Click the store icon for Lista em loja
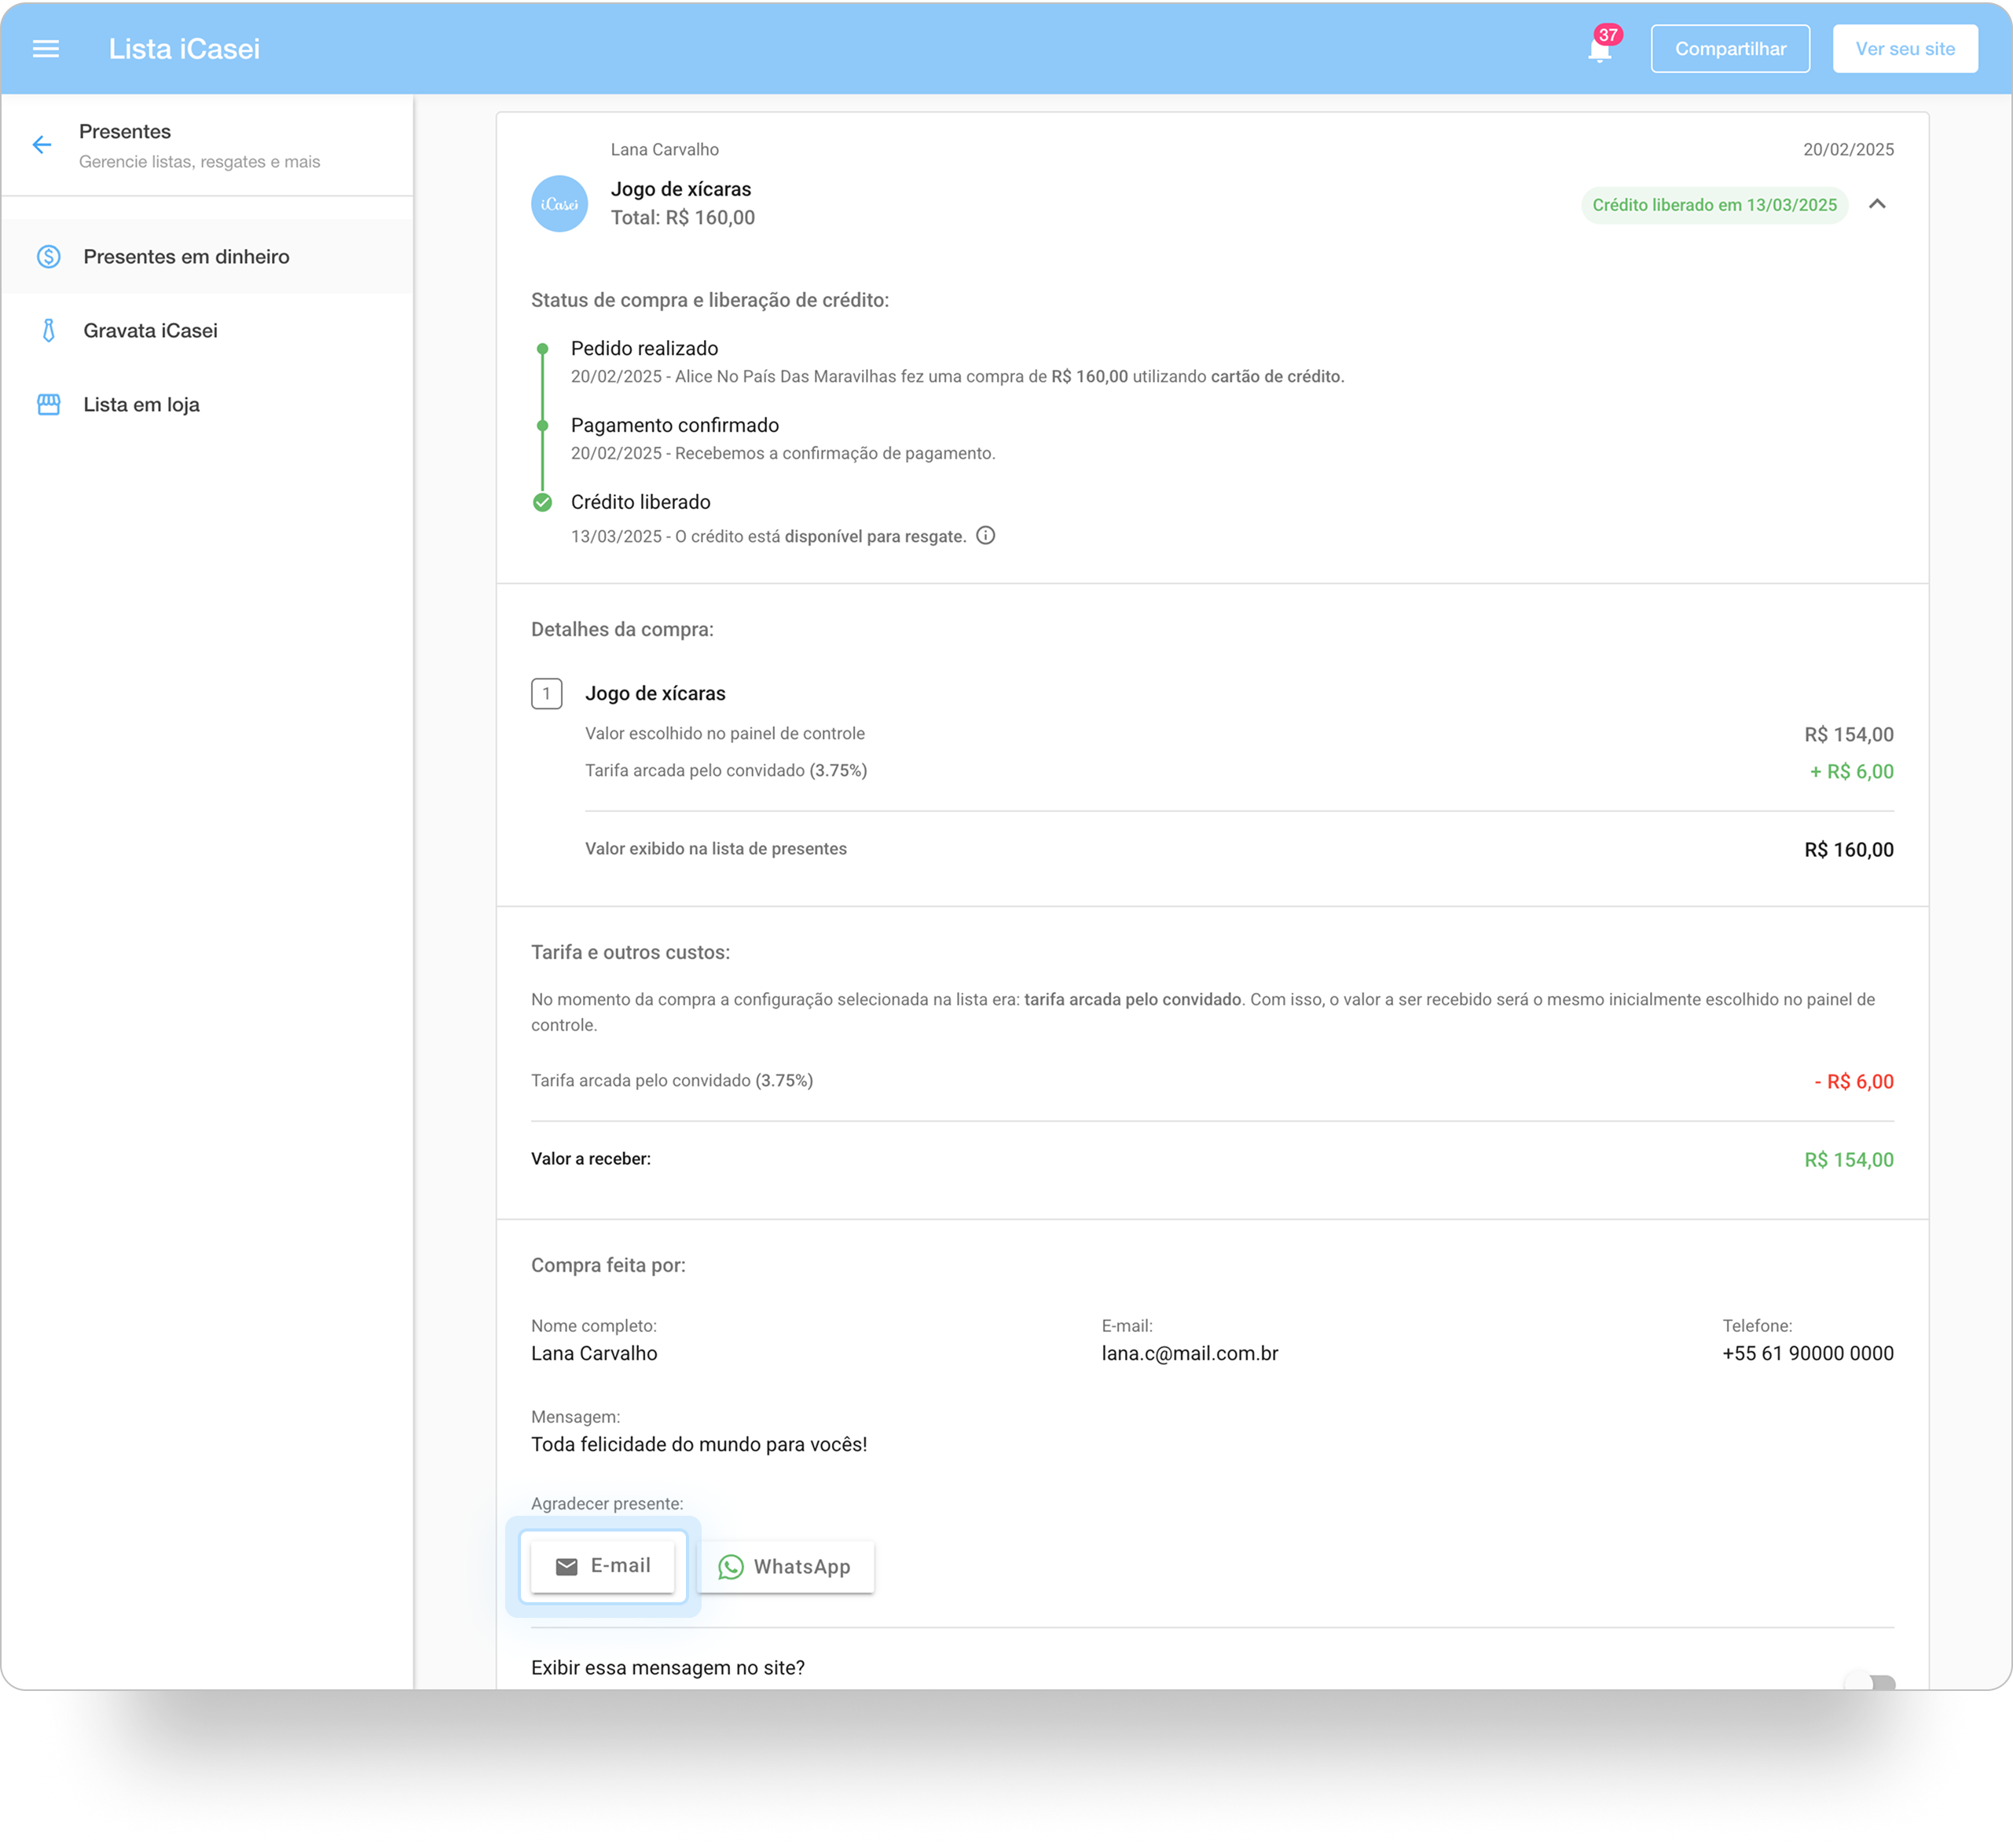Screen dimensions: 2013x1848 click(x=48, y=405)
